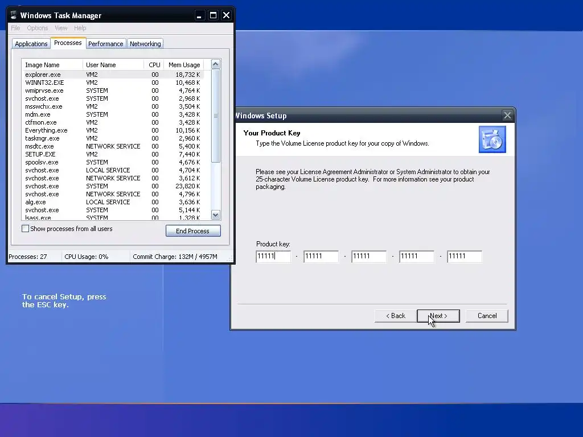Click the Task Manager title bar icon
Screen dimensions: 583x437
[x=14, y=15]
